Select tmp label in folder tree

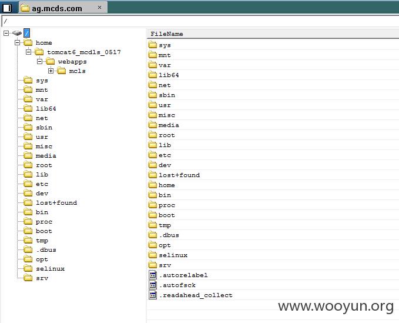(42, 241)
